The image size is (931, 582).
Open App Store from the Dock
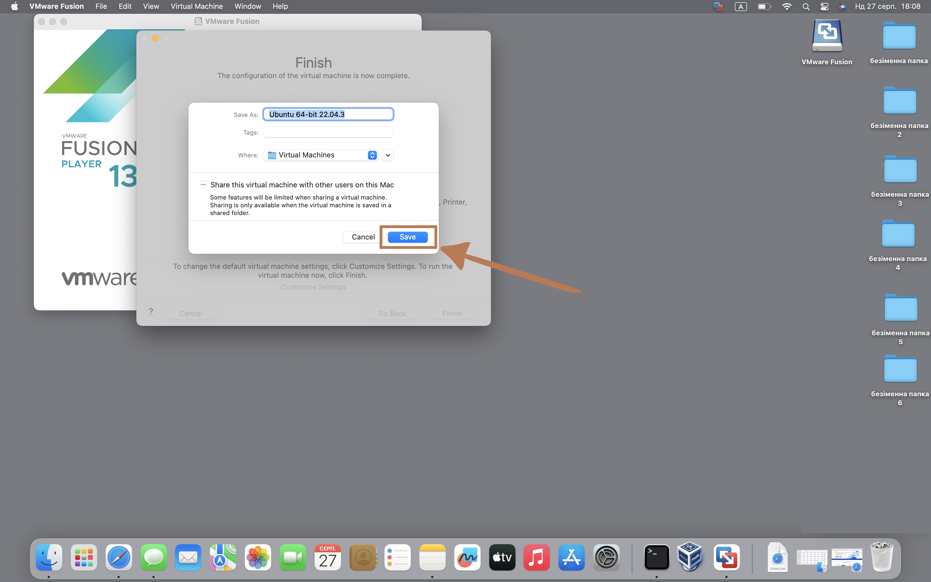(x=572, y=557)
